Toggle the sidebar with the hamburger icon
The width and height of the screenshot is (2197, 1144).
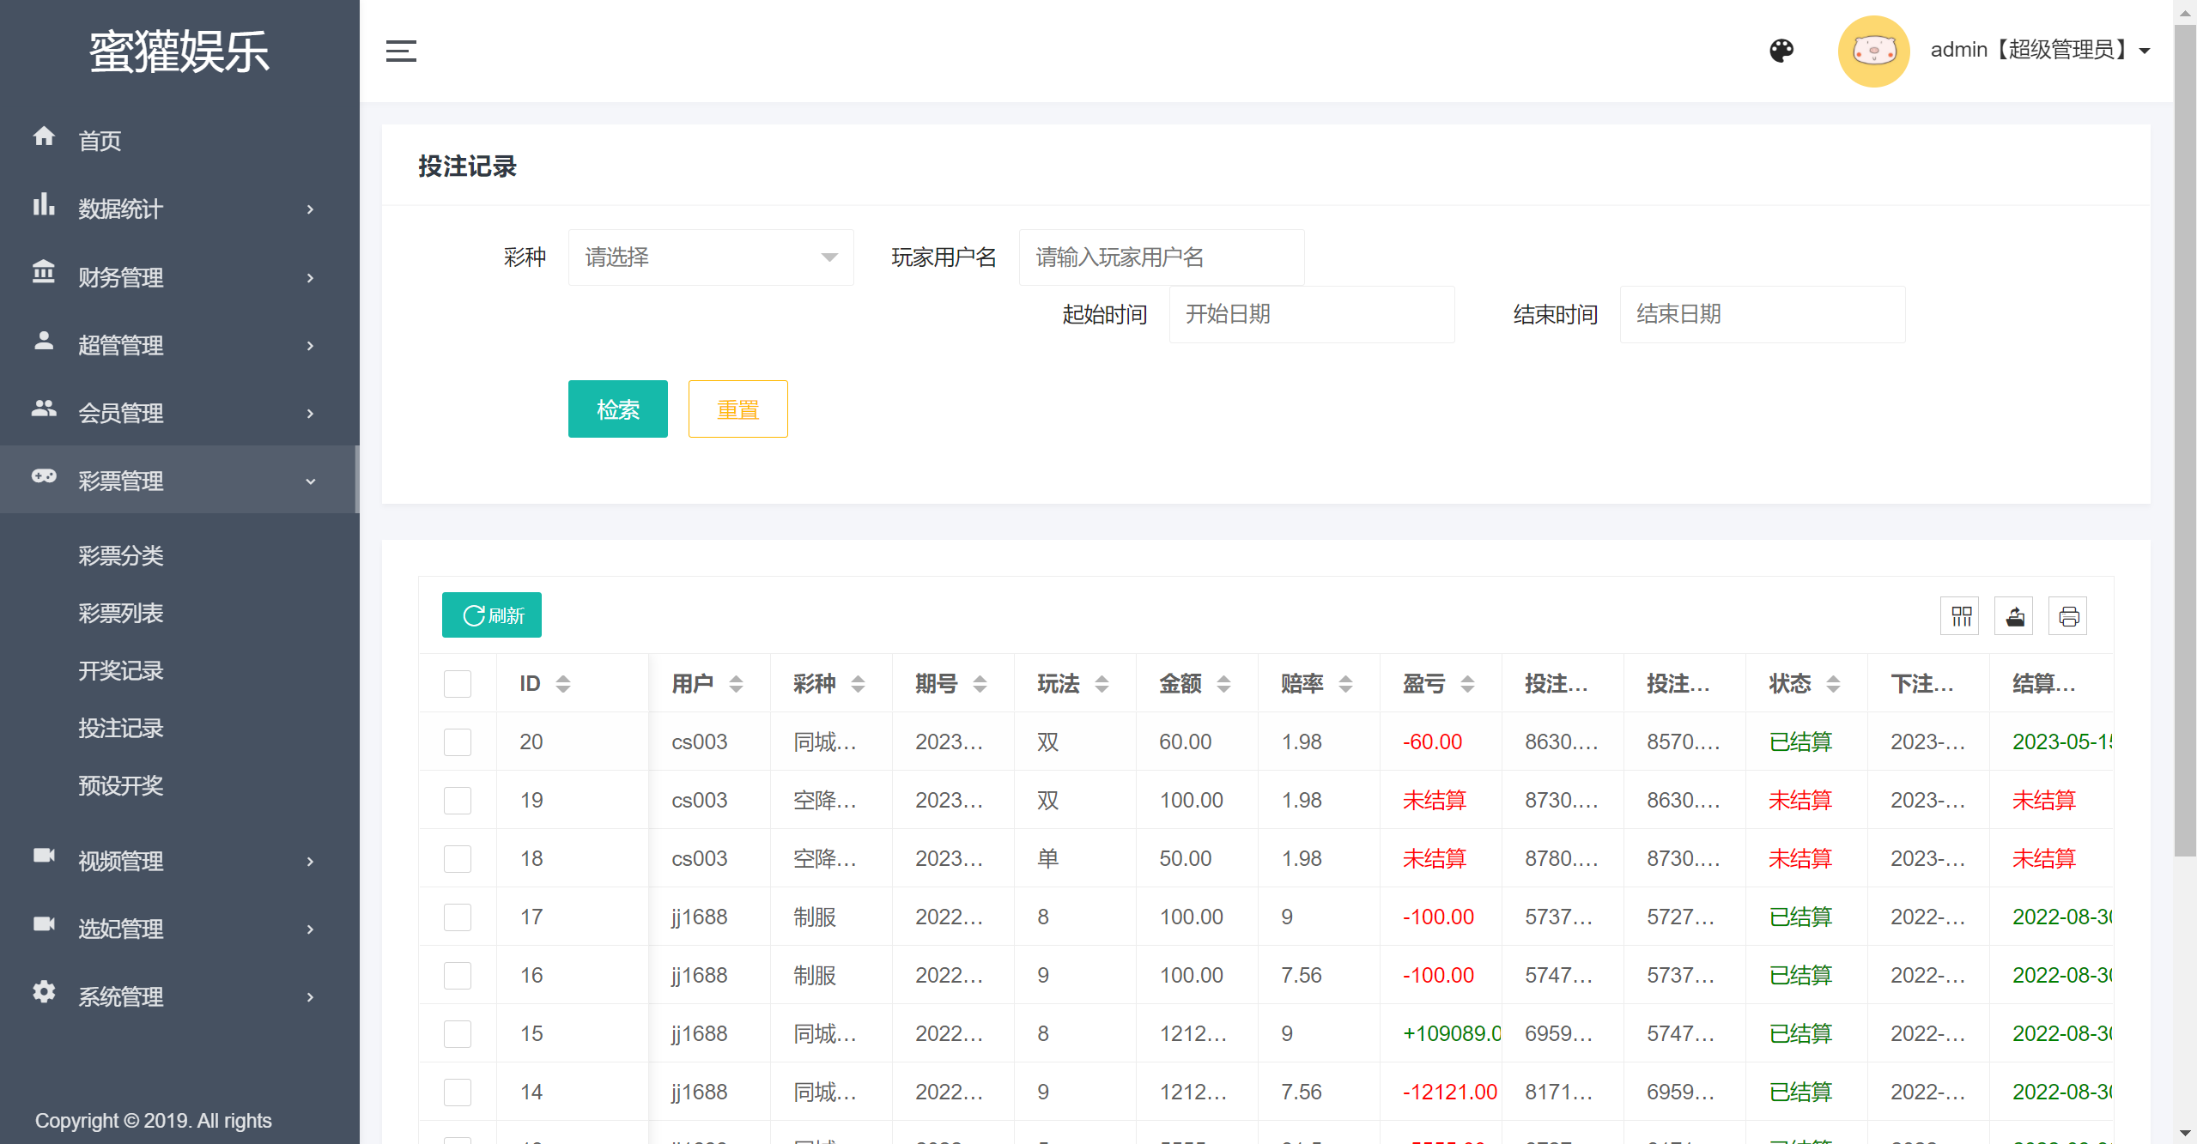[401, 51]
